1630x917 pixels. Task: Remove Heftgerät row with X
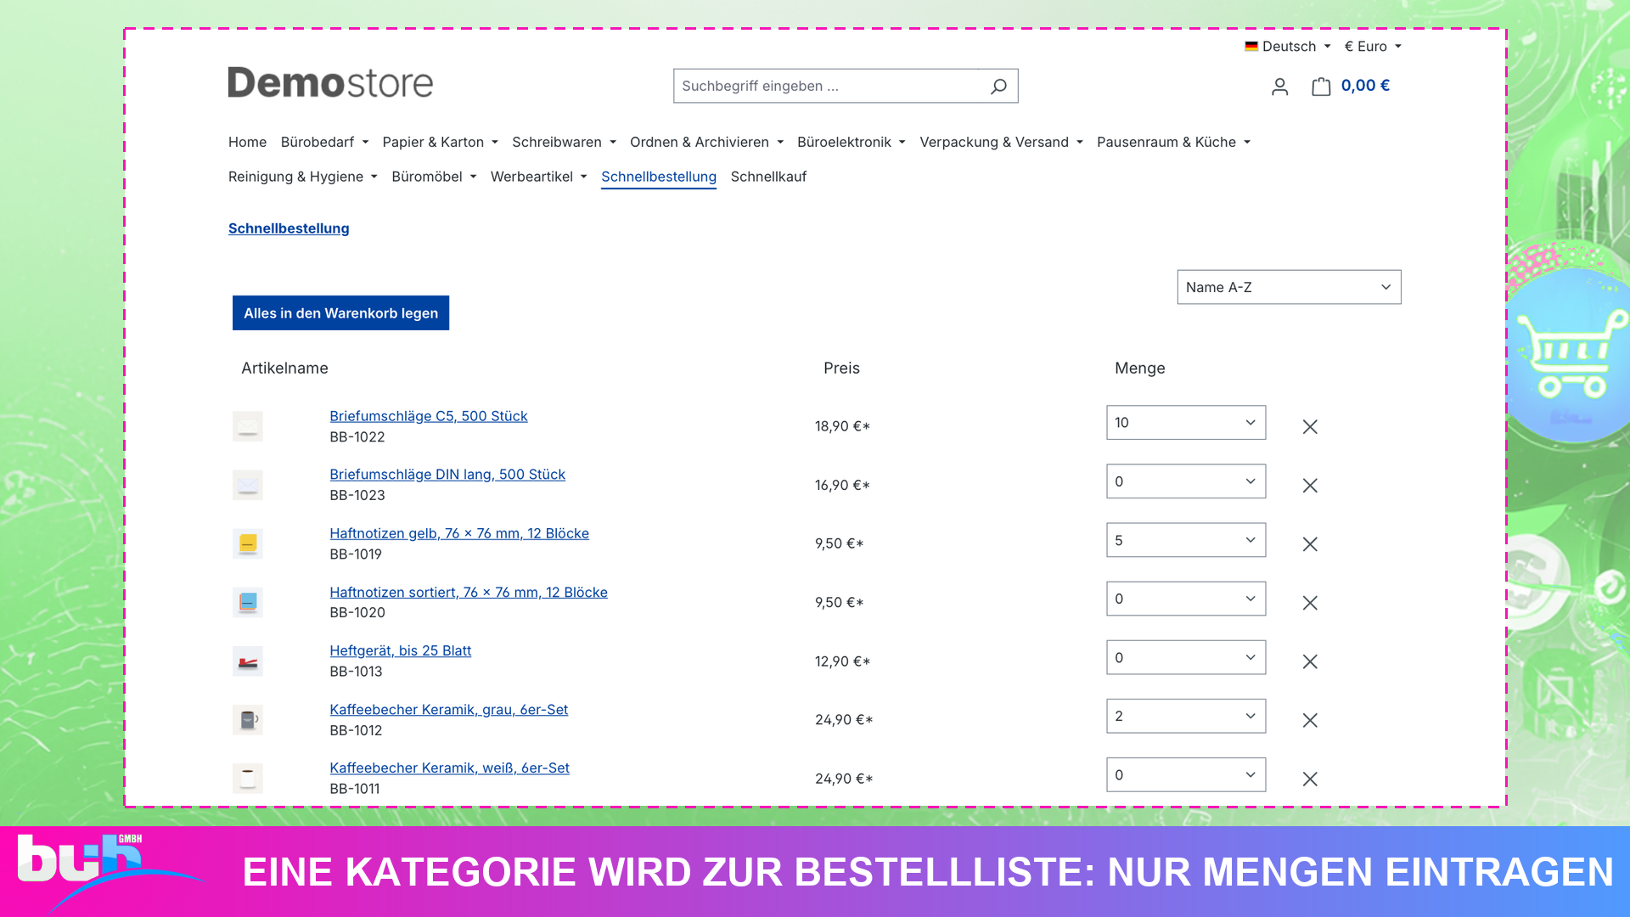(1310, 661)
